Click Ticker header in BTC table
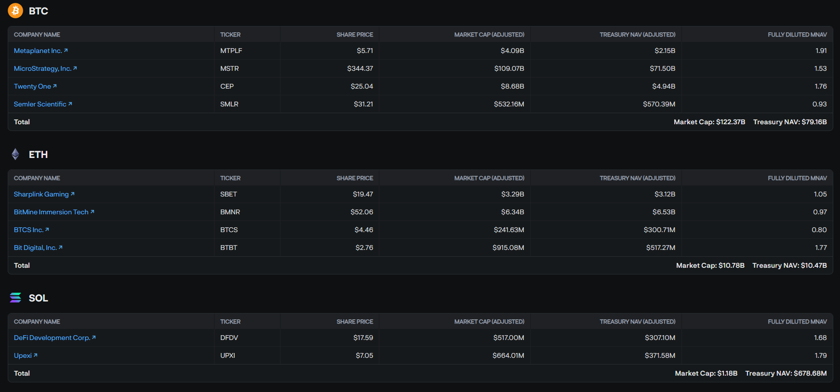The image size is (840, 392). pyautogui.click(x=230, y=35)
